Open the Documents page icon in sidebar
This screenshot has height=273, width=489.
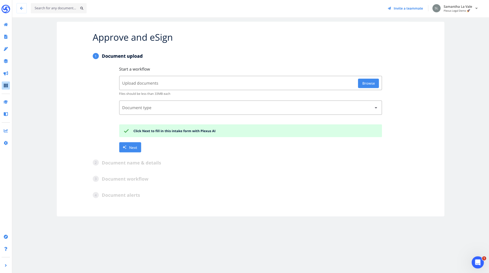(6, 37)
